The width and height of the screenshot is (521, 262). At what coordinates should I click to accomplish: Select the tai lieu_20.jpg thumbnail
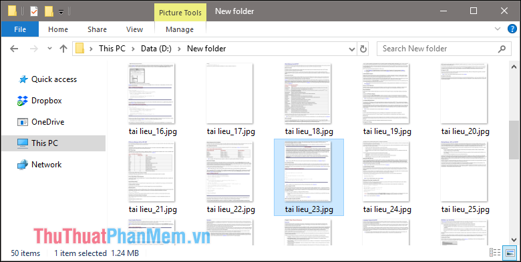coord(464,93)
